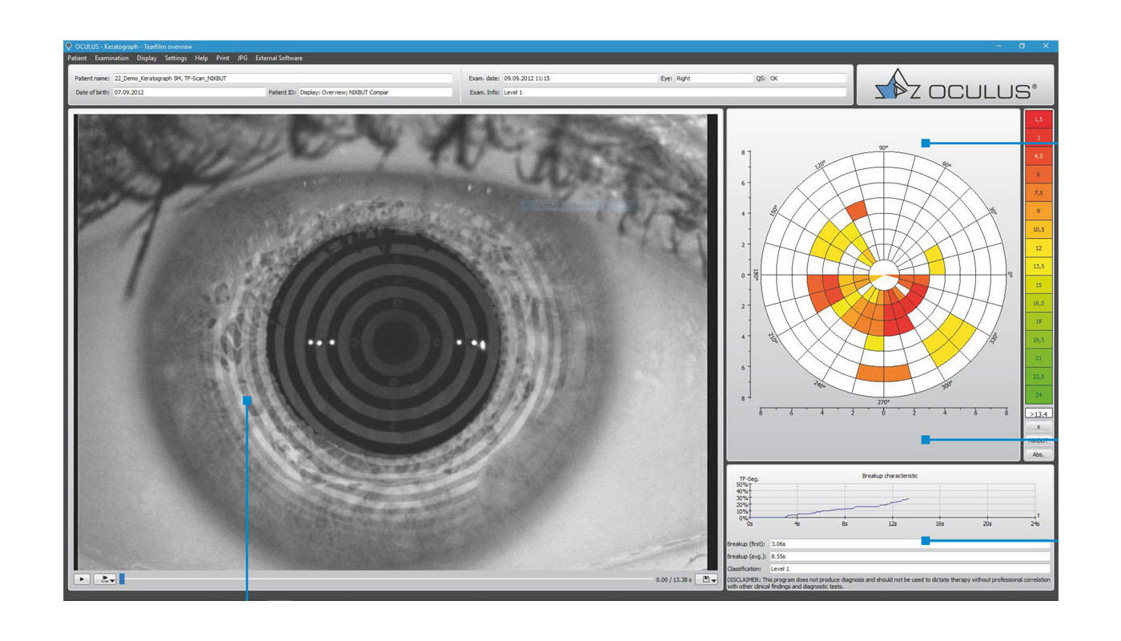
Task: Play the tear film video
Action: 82,579
